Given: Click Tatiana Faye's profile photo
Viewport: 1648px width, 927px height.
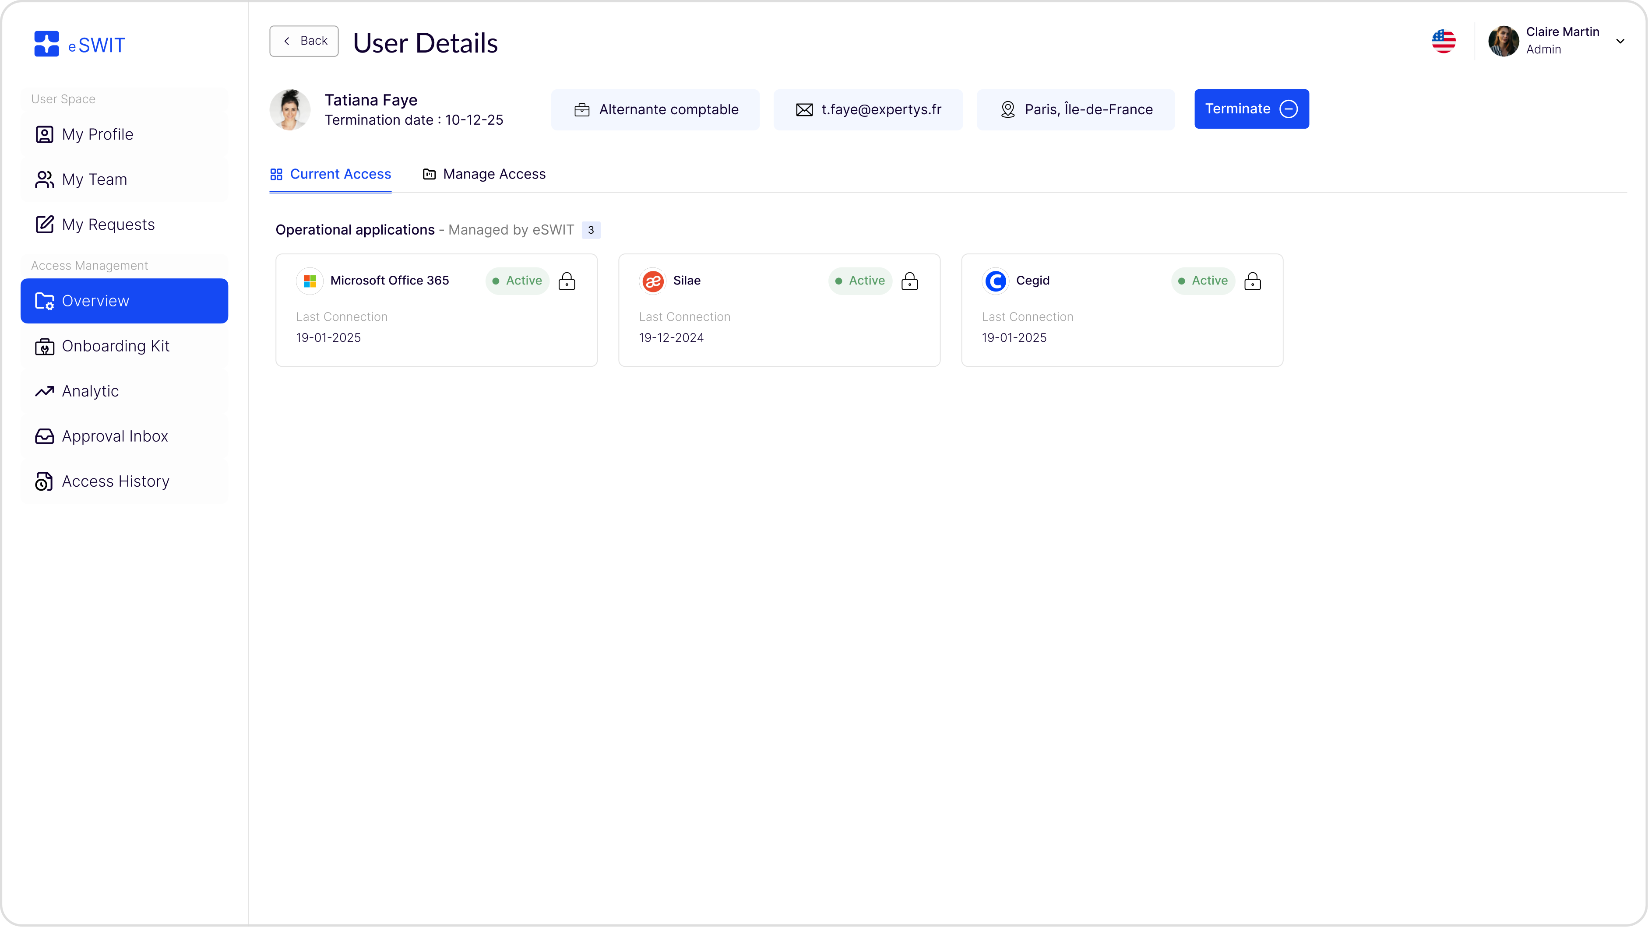Looking at the screenshot, I should coord(290,109).
